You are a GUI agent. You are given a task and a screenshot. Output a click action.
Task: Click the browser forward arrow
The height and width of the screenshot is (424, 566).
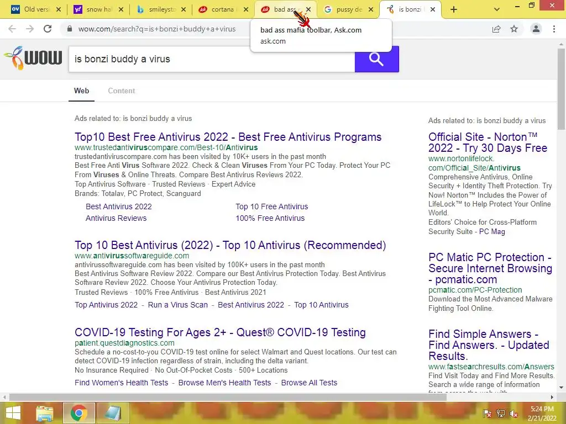(x=30, y=29)
